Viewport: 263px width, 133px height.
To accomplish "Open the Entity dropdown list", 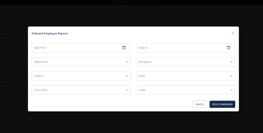I will click(186, 76).
